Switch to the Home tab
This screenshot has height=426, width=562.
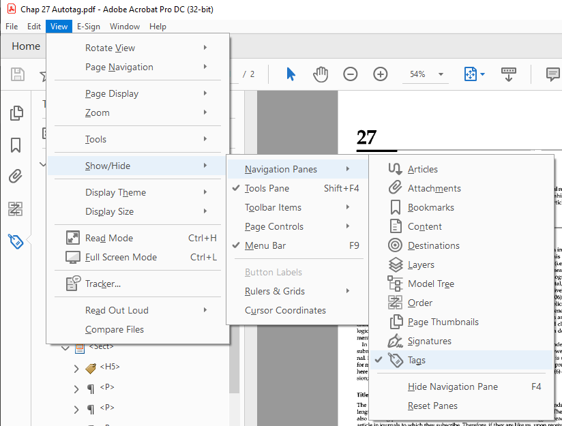point(26,46)
